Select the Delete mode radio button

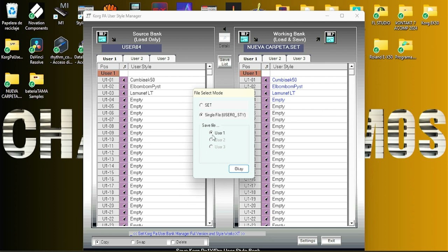point(173,242)
